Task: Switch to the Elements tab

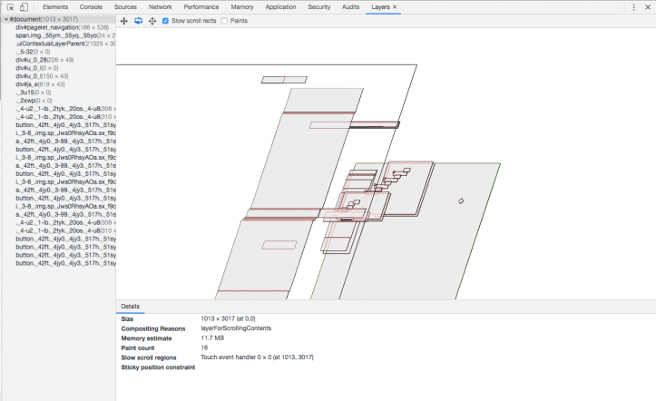Action: point(56,6)
